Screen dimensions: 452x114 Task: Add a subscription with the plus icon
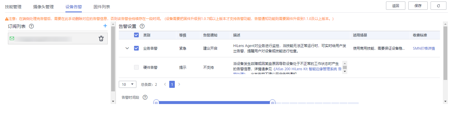click(x=105, y=26)
